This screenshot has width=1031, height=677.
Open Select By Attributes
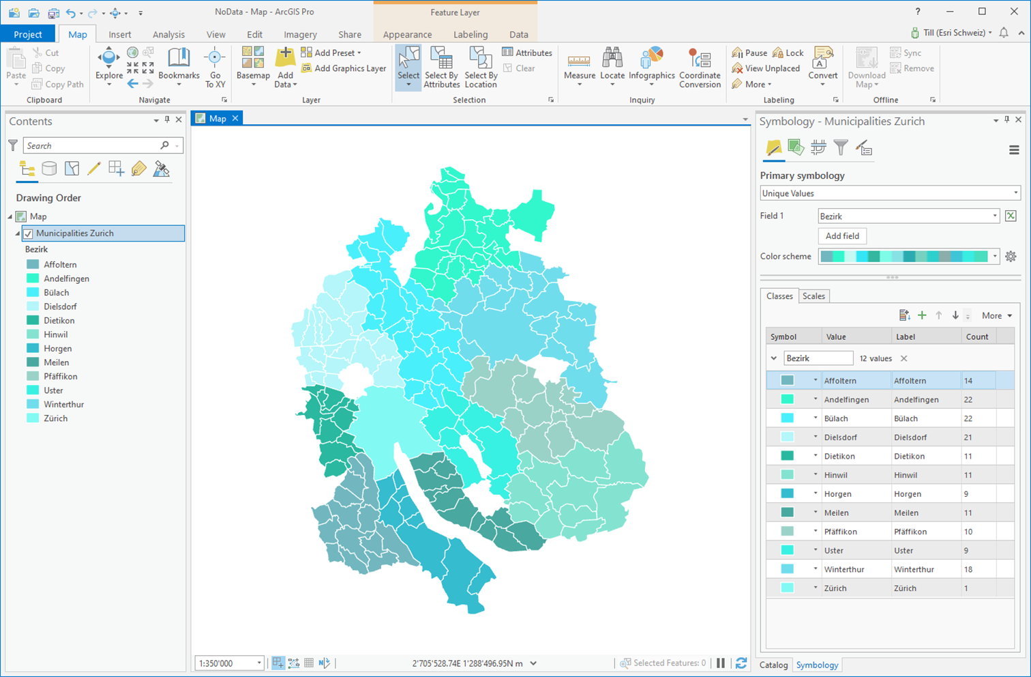[442, 67]
